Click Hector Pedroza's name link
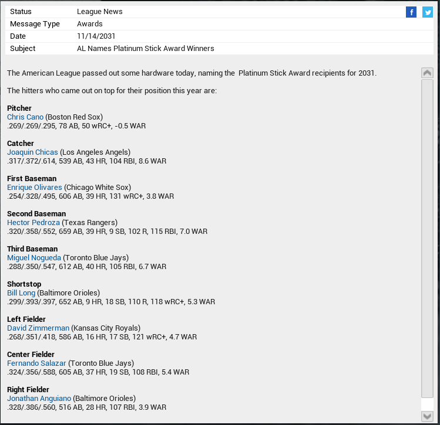Screen dimensions: 440x425 (x=32, y=223)
